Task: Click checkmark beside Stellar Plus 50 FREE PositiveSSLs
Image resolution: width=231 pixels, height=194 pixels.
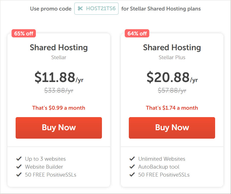Action: [132, 175]
